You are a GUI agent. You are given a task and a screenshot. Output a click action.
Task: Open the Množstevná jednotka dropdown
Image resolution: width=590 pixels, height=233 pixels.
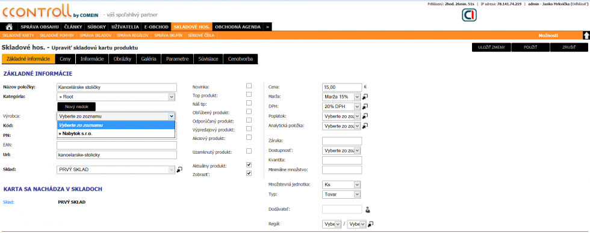pos(341,184)
